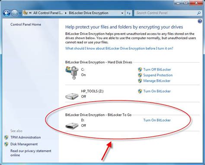Maximize the Control Panel window

click(x=186, y=3)
